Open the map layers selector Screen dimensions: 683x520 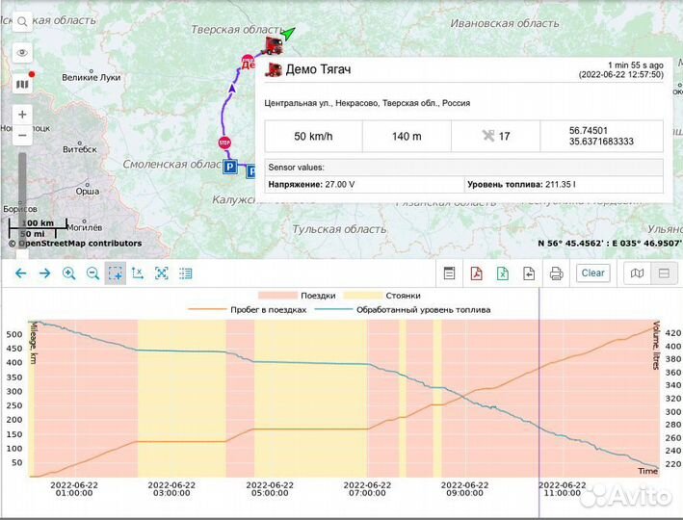click(22, 84)
